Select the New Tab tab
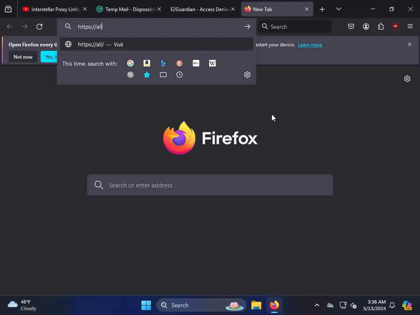The image size is (420, 315). [x=277, y=9]
